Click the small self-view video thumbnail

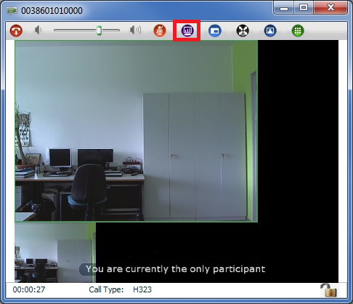click(55, 252)
